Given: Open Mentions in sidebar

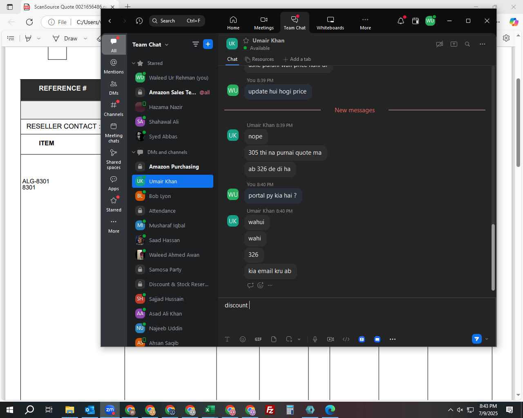Looking at the screenshot, I should 114,66.
